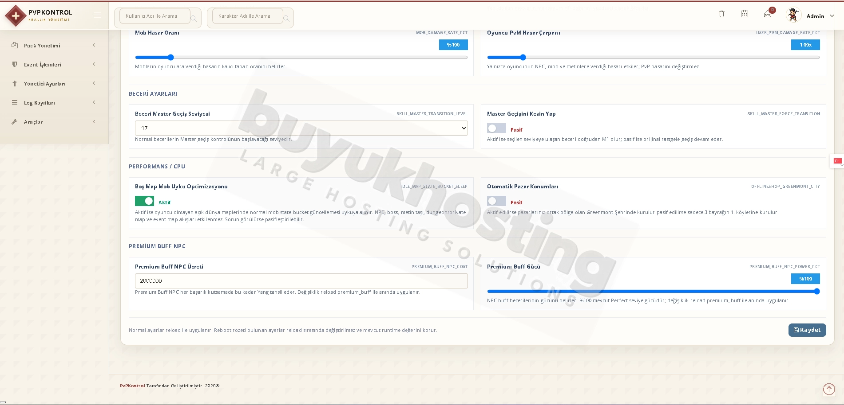
Task: Expand Araçlar using its chevron
Action: (x=94, y=122)
